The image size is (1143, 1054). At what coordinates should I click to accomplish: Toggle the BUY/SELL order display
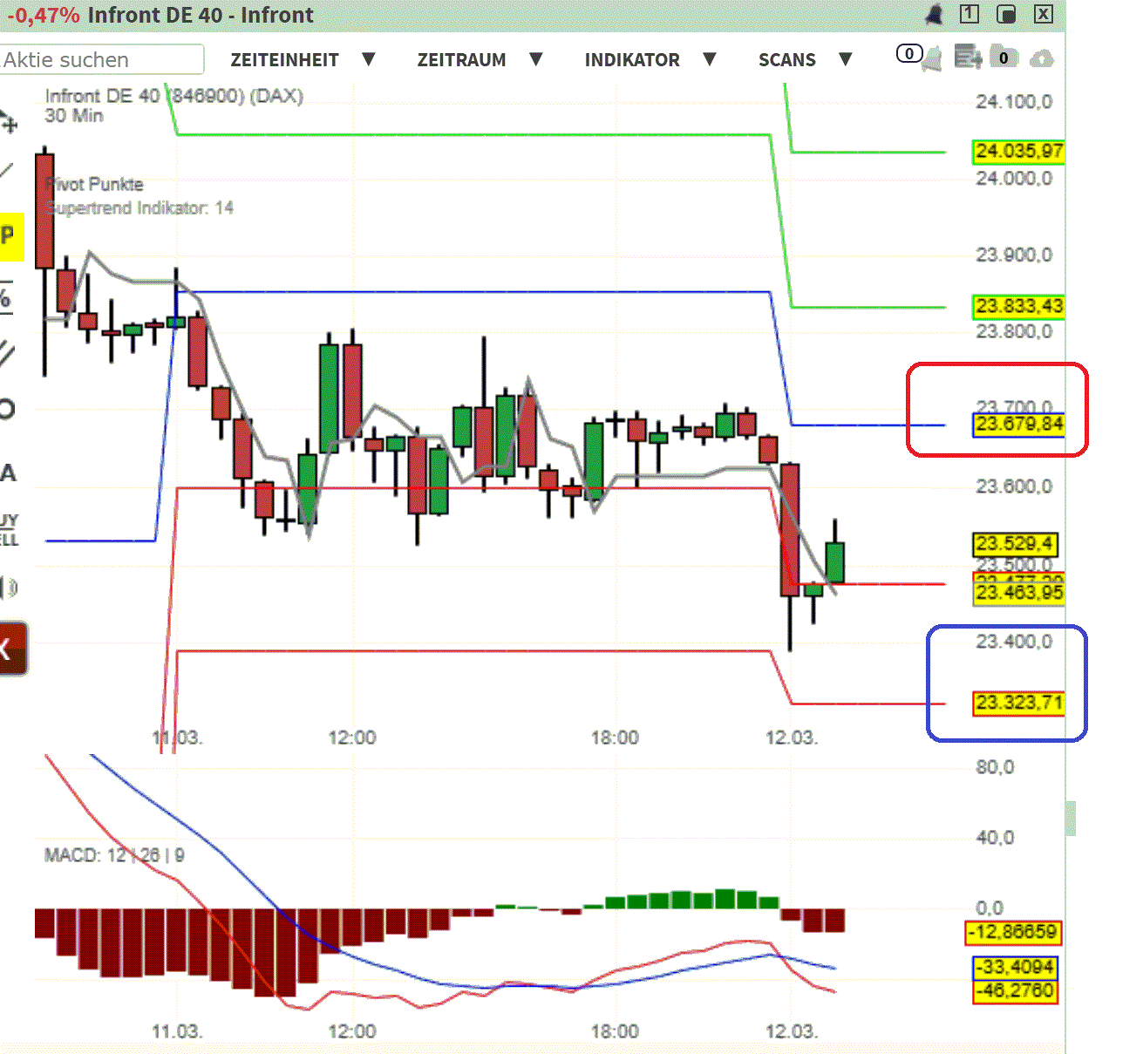9,530
